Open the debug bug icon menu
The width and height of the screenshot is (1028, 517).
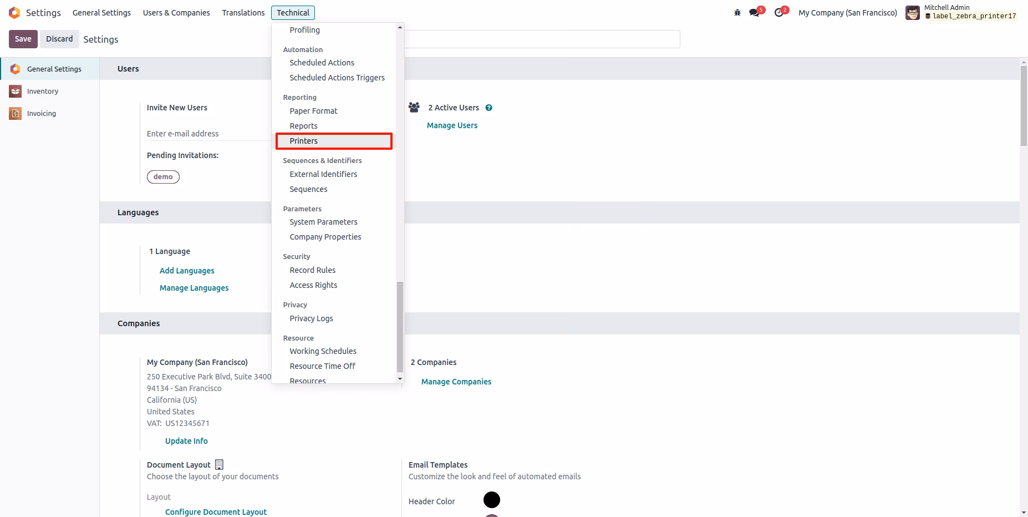[737, 12]
